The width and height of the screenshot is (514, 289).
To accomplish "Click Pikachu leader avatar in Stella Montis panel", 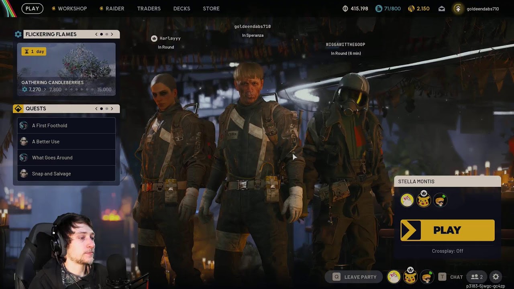I will [424, 199].
